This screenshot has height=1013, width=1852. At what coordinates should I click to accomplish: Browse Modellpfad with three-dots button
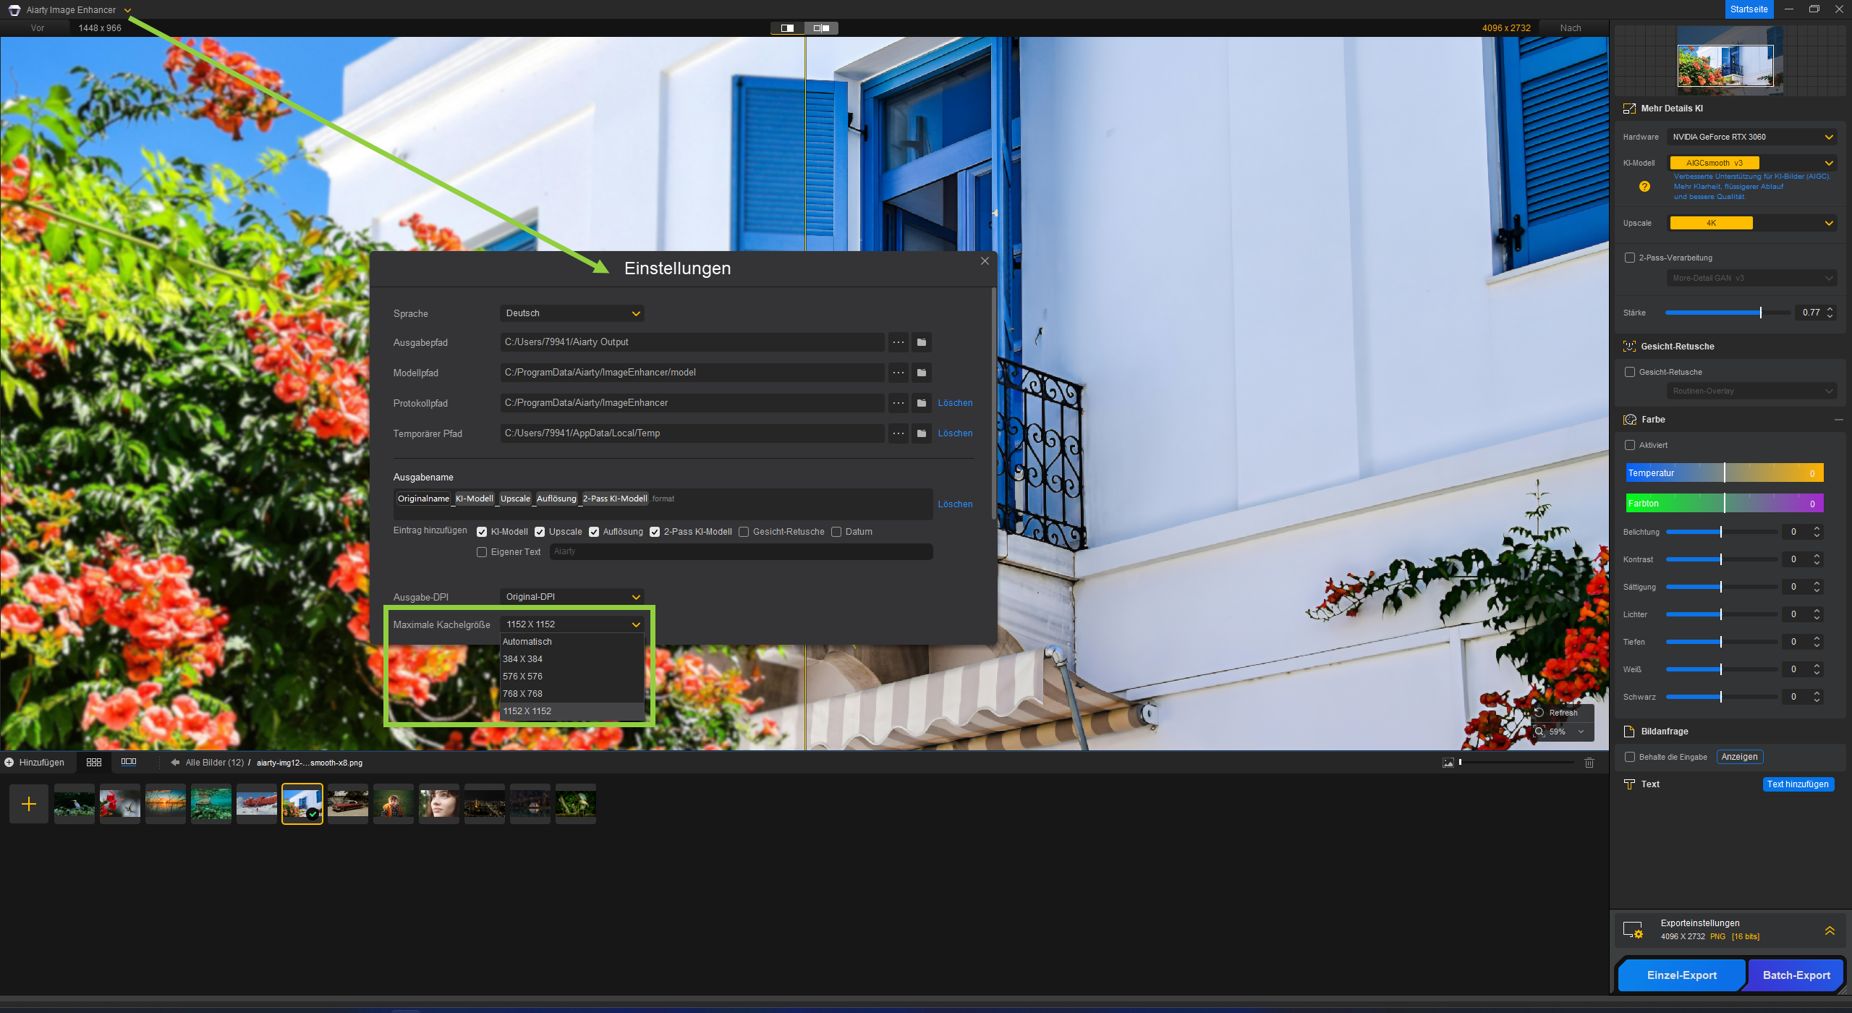pyautogui.click(x=899, y=373)
